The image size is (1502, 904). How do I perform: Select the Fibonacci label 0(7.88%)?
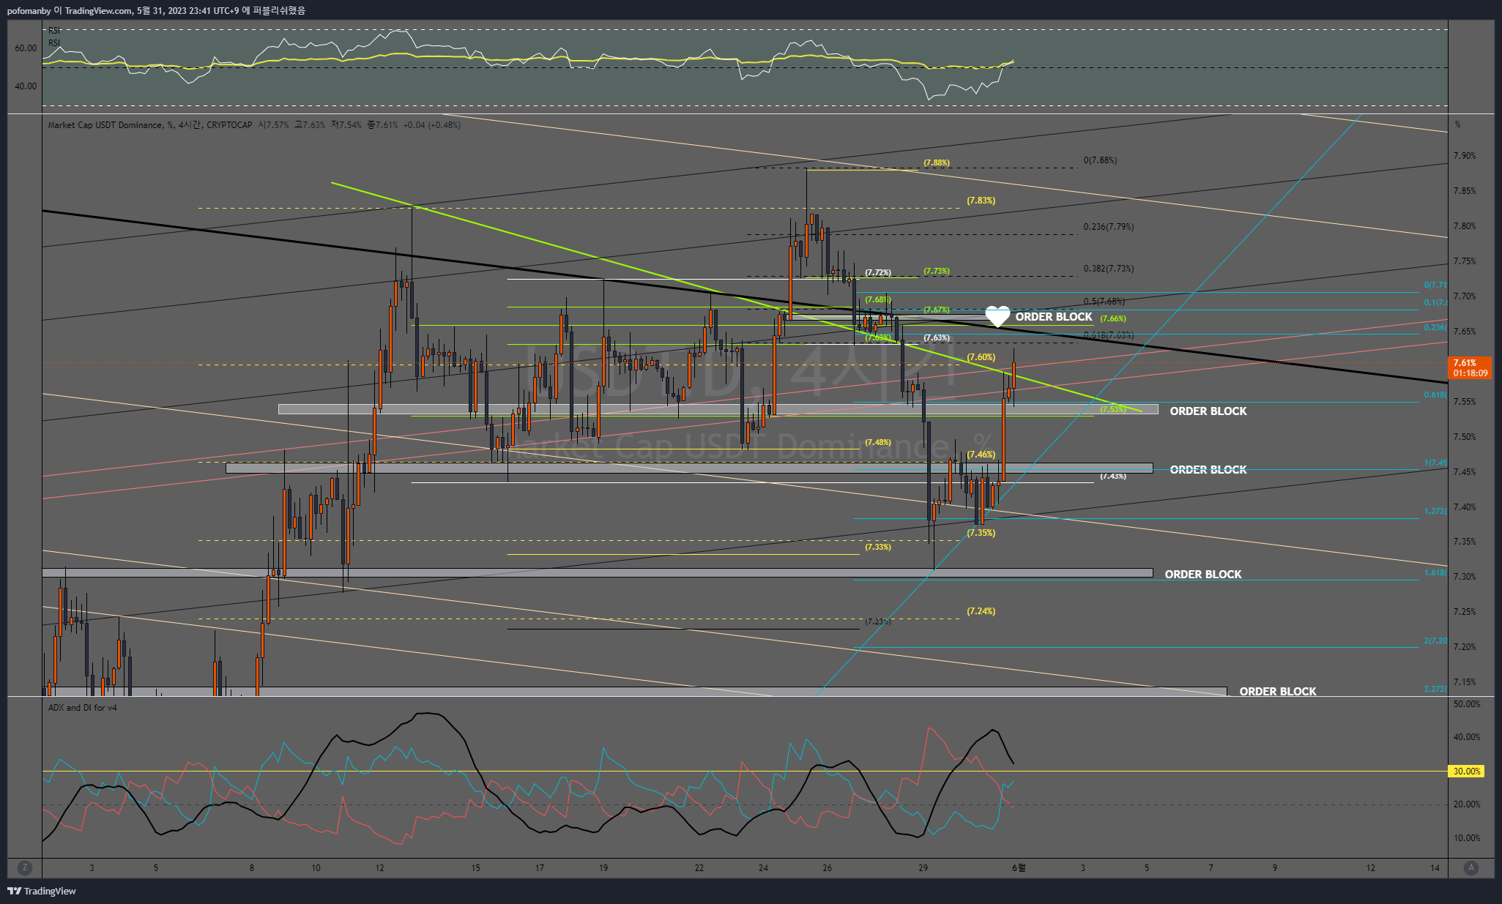pyautogui.click(x=1100, y=160)
